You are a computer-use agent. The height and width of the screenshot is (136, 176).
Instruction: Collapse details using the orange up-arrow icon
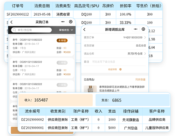120,69
